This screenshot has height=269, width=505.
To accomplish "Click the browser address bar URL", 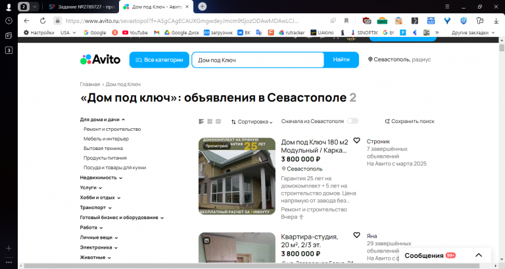I will [x=182, y=20].
